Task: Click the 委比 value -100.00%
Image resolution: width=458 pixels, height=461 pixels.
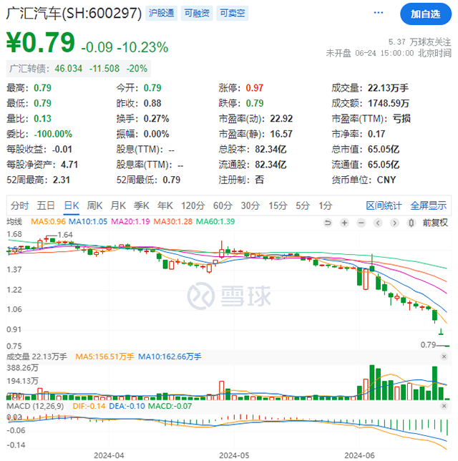Action: (x=53, y=134)
